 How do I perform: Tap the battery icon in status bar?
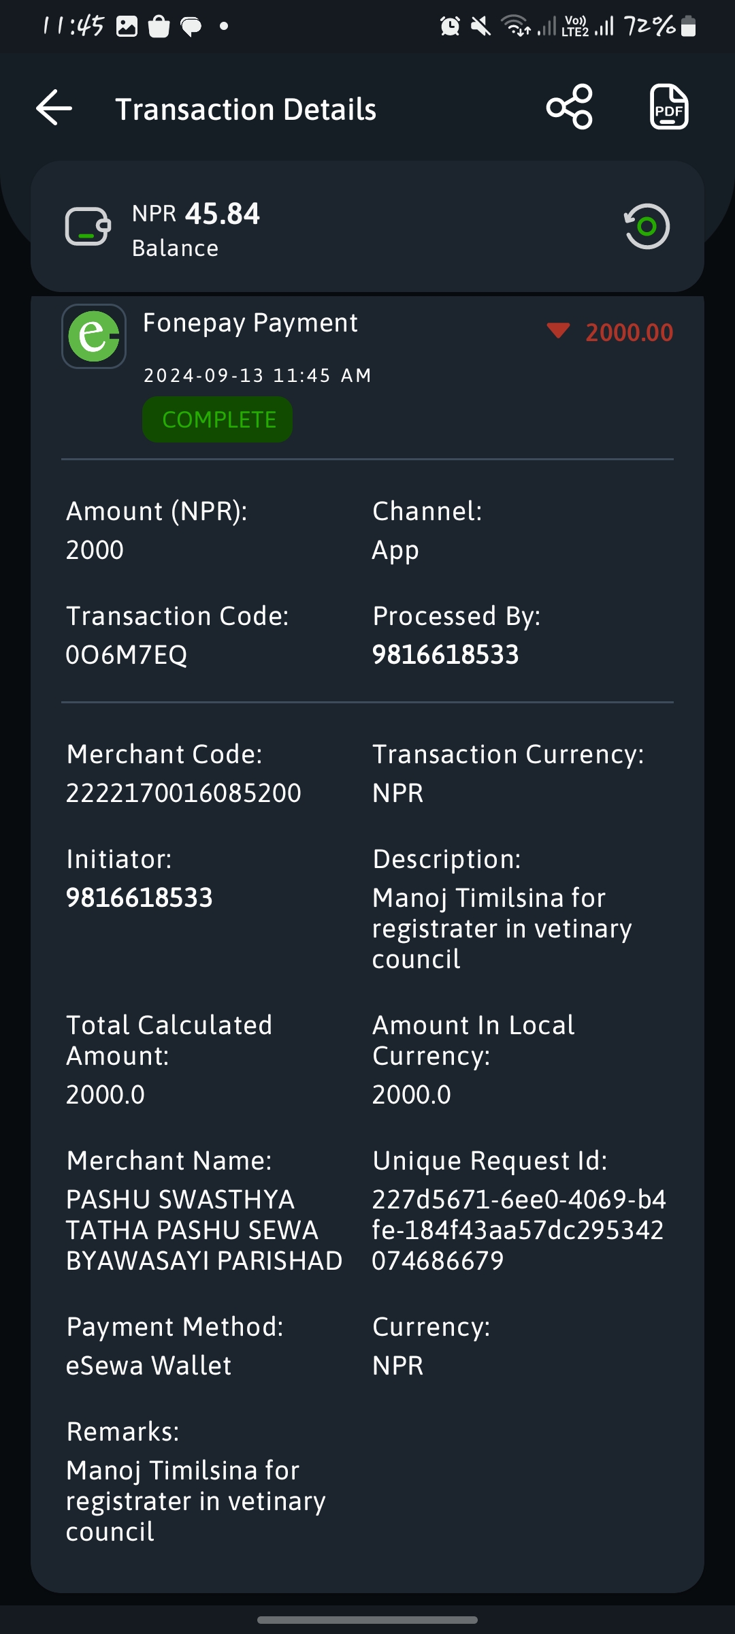click(x=689, y=27)
